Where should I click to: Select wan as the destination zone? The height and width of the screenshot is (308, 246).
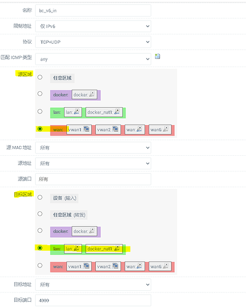[x=40, y=265]
